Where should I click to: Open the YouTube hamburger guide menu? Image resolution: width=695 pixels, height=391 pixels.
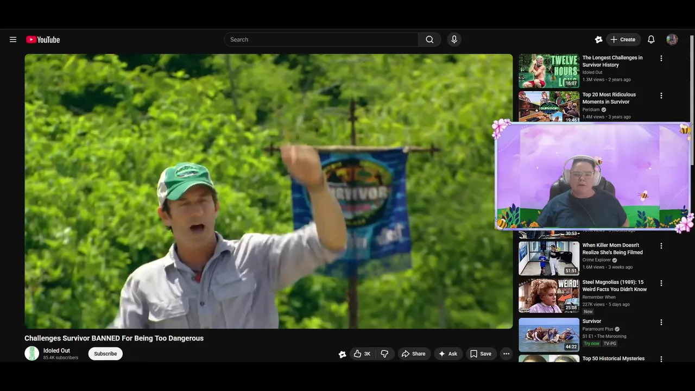click(13, 40)
